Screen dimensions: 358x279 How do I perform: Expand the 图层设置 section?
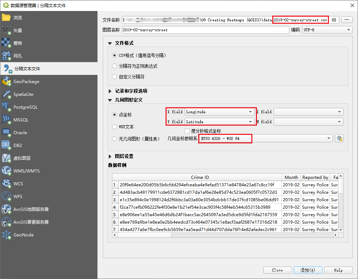pos(110,157)
